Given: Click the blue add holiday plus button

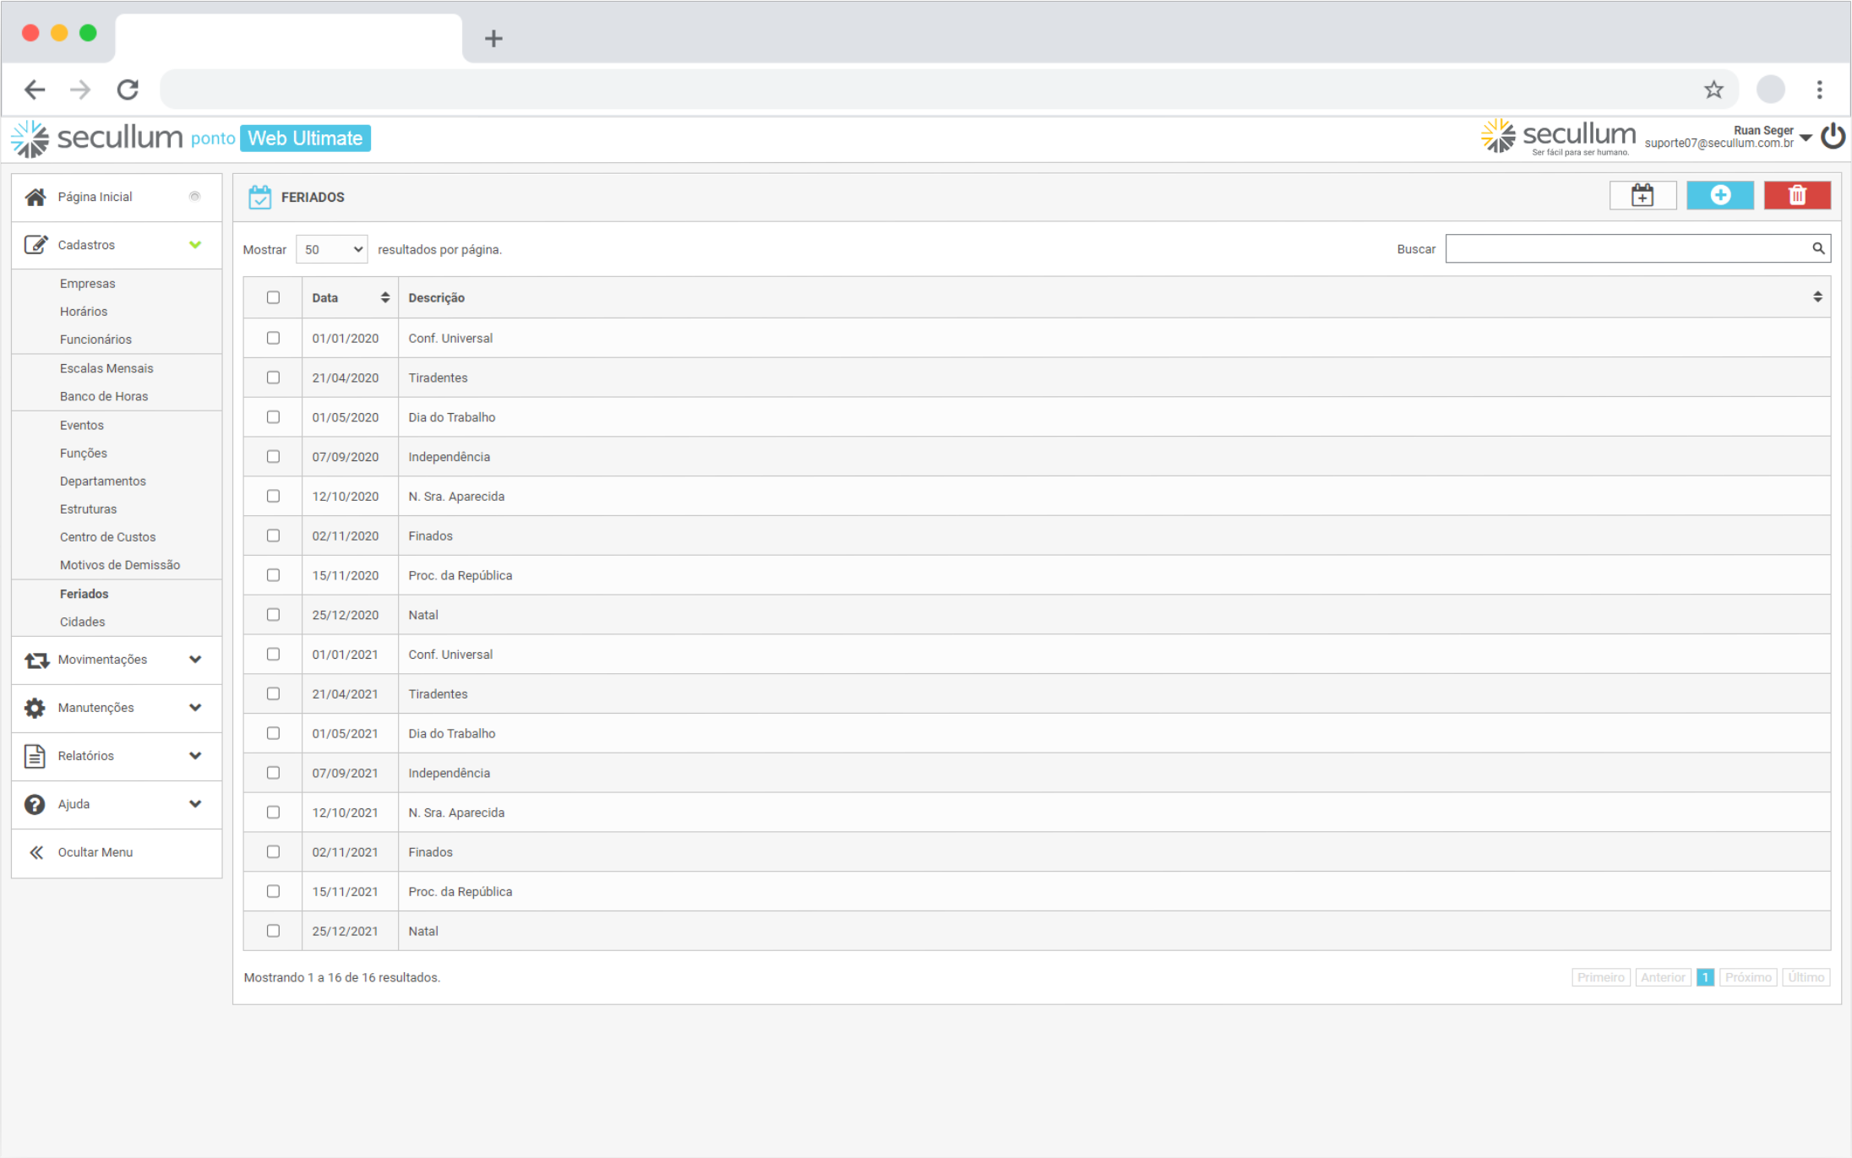Looking at the screenshot, I should (1719, 196).
